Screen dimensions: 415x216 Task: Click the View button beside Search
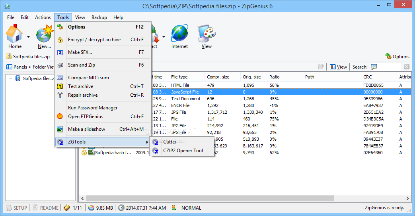pyautogui.click(x=339, y=67)
